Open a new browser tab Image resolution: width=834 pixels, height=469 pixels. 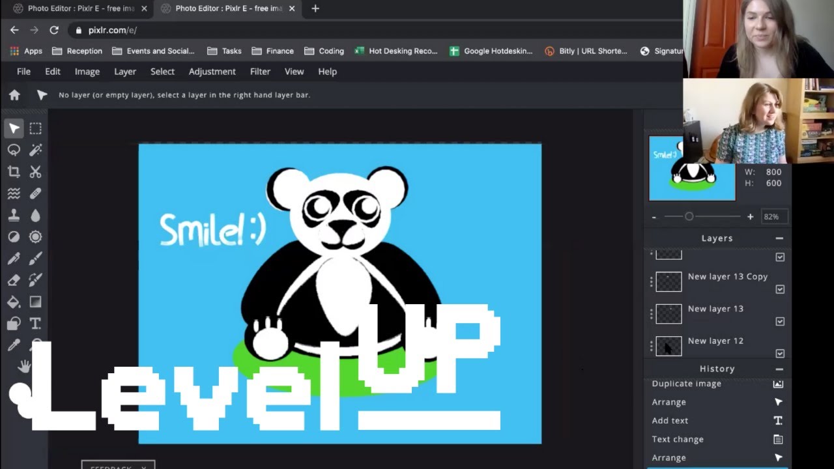[x=315, y=8]
